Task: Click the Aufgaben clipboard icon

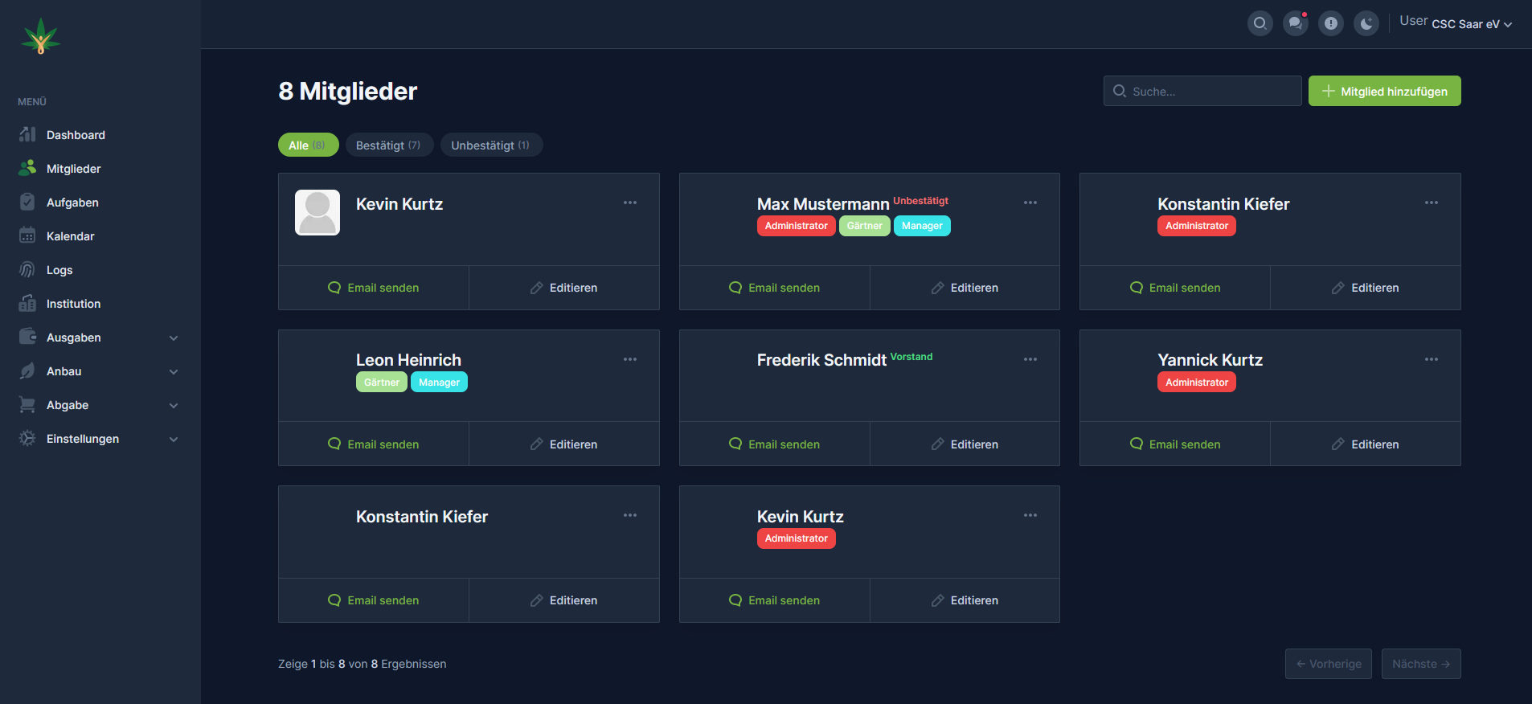Action: point(27,202)
